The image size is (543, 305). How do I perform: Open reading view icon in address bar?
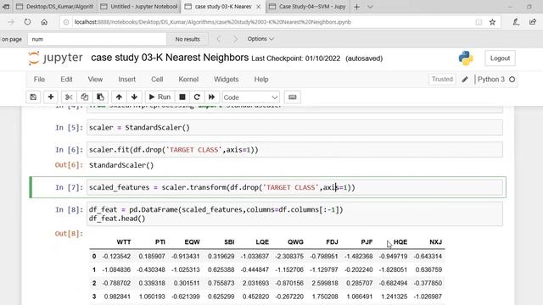tap(479, 22)
